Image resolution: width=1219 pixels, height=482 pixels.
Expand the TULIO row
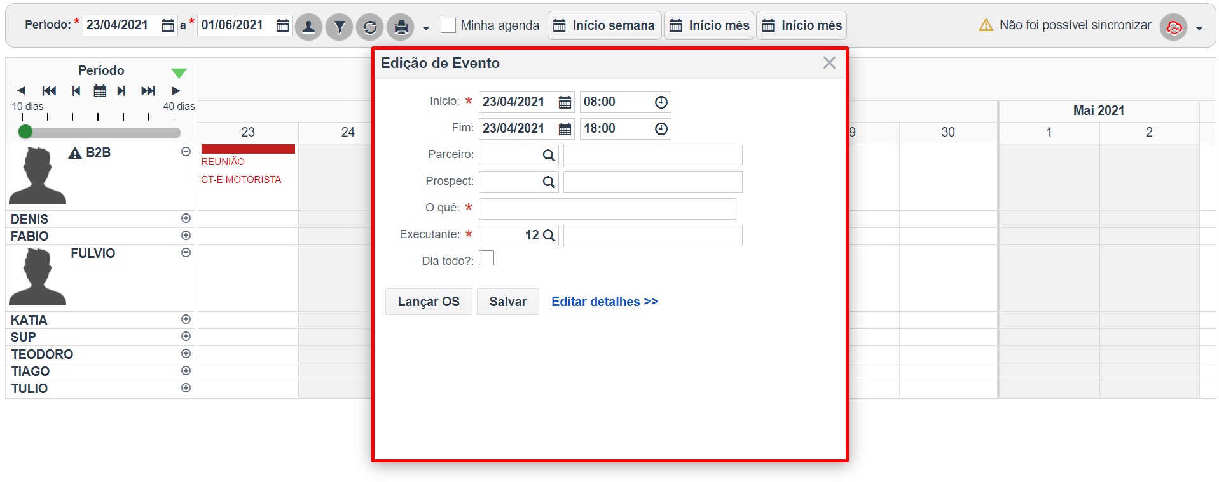tap(186, 388)
